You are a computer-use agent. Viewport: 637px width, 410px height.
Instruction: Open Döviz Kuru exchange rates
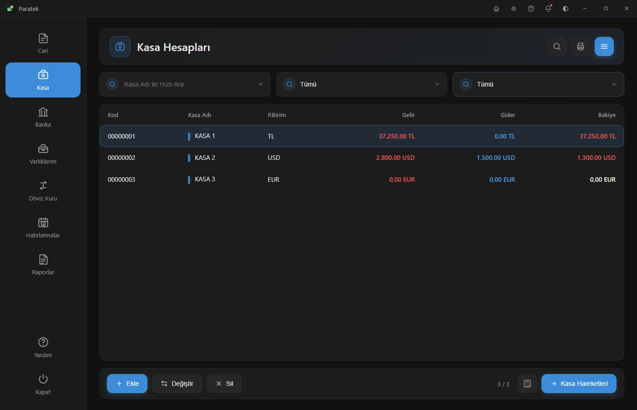pos(43,190)
